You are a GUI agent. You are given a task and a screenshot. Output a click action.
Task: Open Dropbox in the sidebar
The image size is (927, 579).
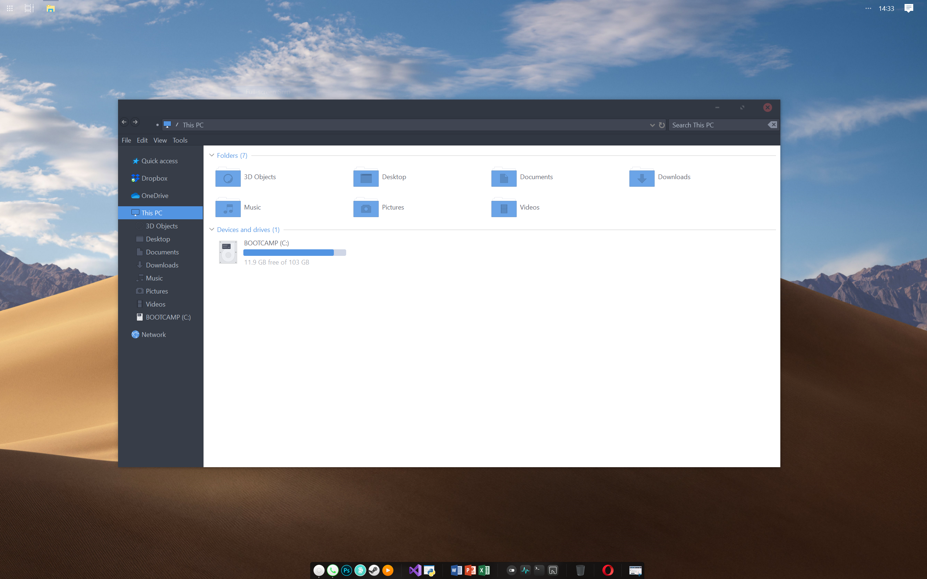point(154,178)
